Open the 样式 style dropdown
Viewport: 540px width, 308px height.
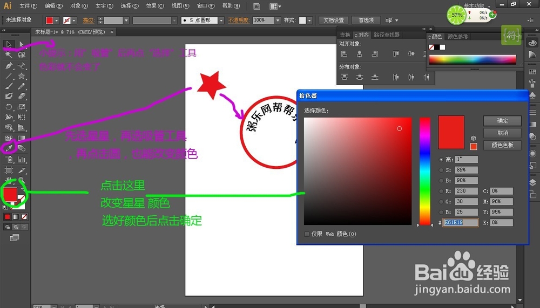[x=309, y=20]
